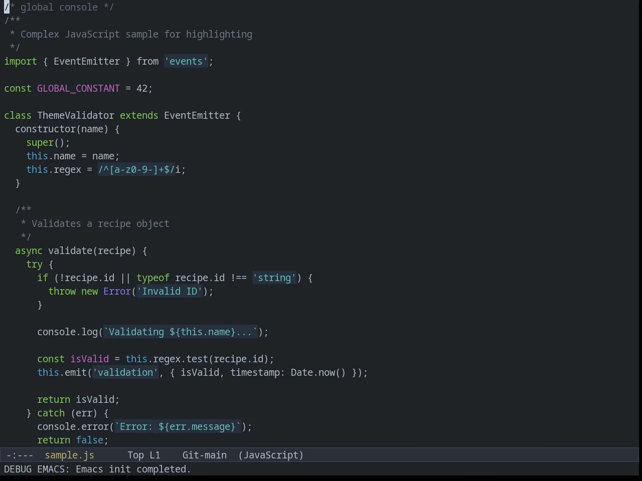Click the class keyword

[18, 115]
